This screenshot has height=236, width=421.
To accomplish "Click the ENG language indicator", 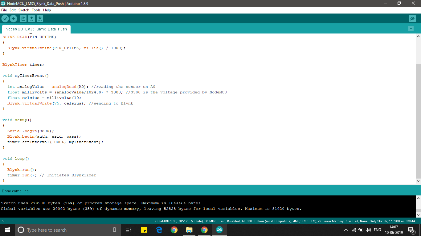I will pyautogui.click(x=377, y=230).
